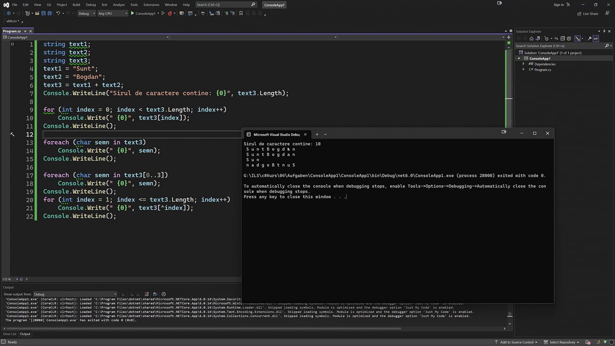The width and height of the screenshot is (615, 346).
Task: Toggle word wrap in the Output panel
Action: click(155, 294)
